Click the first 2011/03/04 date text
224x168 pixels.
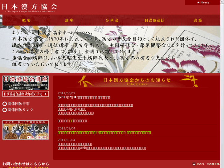point(67,129)
